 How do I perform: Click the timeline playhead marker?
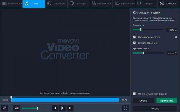pyautogui.click(x=11, y=97)
